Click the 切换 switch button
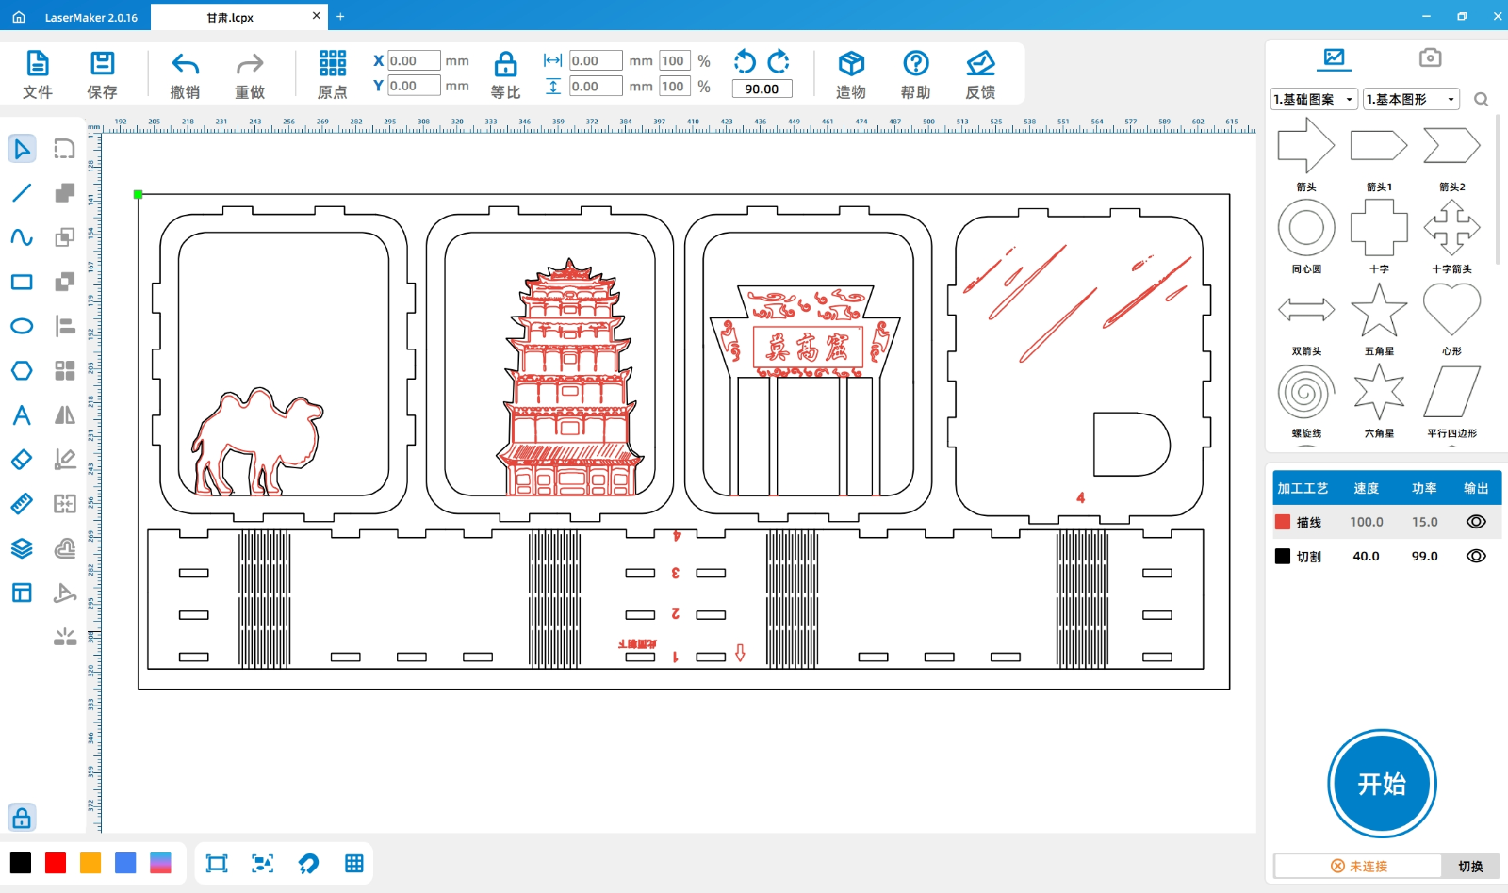The width and height of the screenshot is (1508, 893). (x=1470, y=867)
